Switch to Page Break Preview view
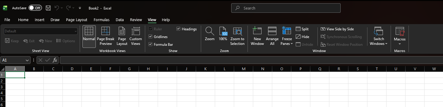The width and height of the screenshot is (443, 107). click(106, 37)
